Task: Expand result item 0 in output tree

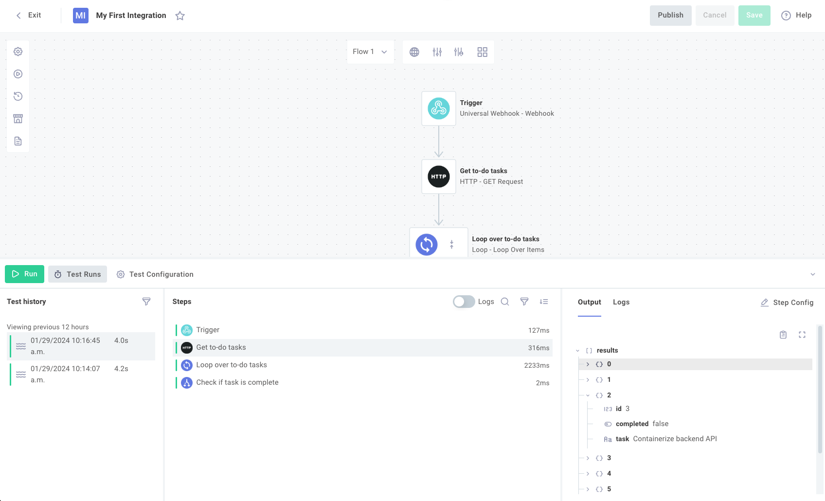Action: point(588,364)
